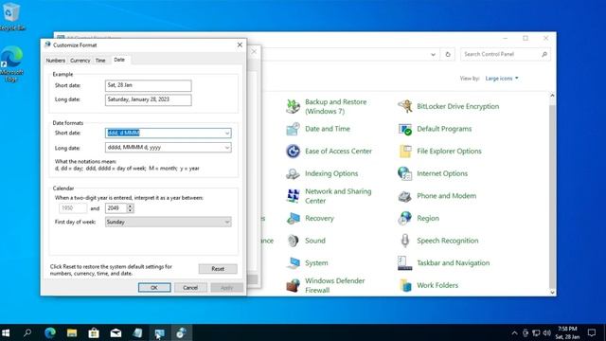Switch to the Numbers tab
The image size is (606, 341).
(x=56, y=61)
